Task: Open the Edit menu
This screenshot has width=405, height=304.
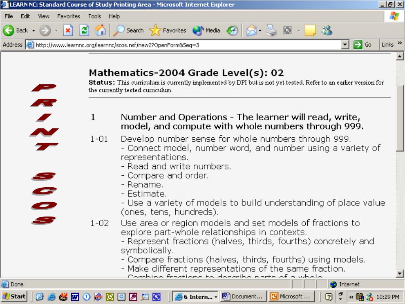Action: point(25,16)
